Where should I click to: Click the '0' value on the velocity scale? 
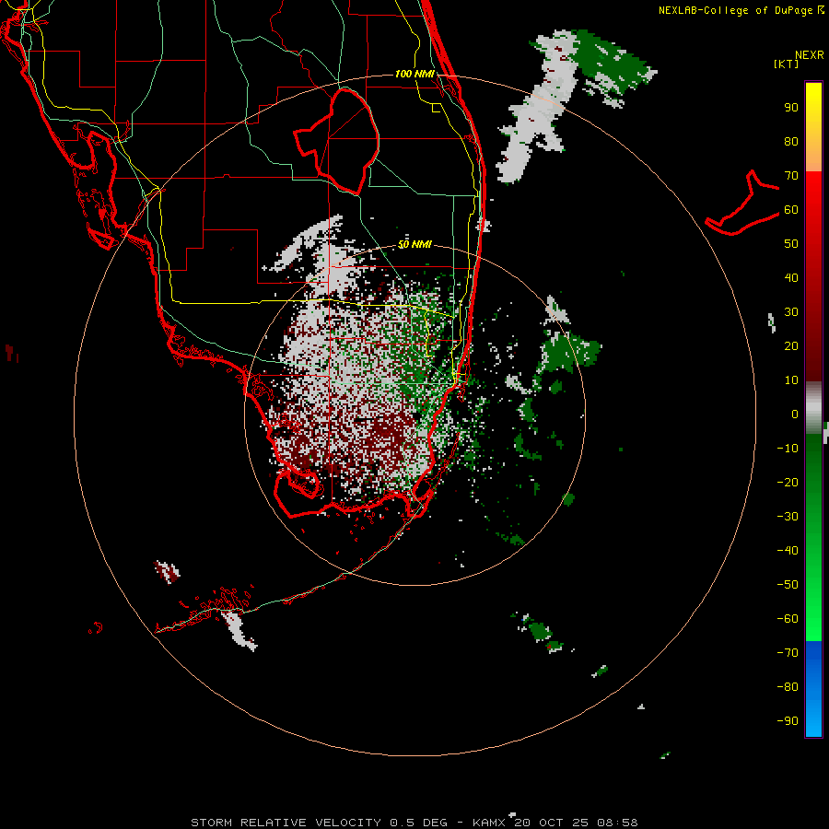[795, 414]
